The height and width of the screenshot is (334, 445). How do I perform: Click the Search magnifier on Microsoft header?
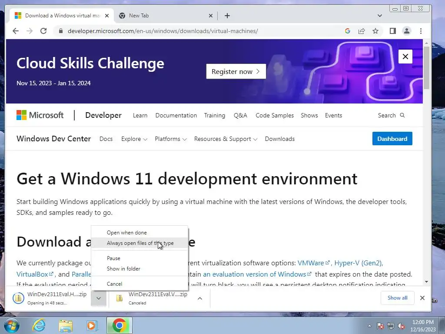[x=402, y=115]
